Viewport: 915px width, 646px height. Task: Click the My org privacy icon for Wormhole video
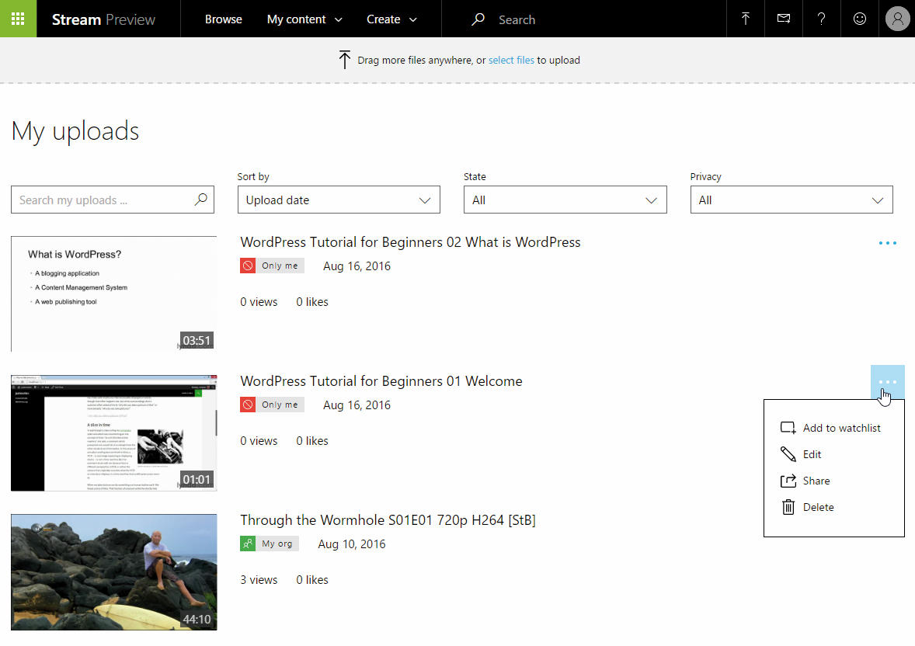coord(248,544)
